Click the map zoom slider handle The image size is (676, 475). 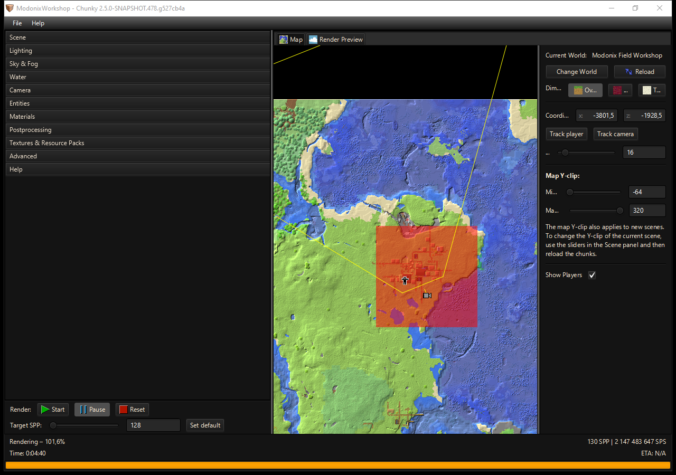565,153
